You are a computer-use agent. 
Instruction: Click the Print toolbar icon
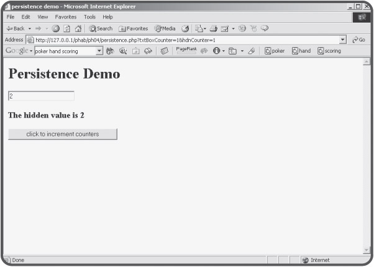click(x=214, y=28)
